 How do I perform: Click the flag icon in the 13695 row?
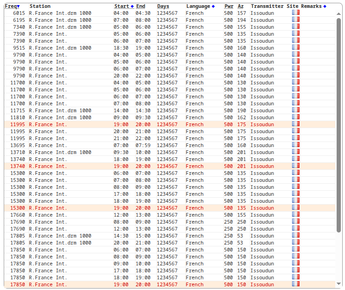point(296,145)
